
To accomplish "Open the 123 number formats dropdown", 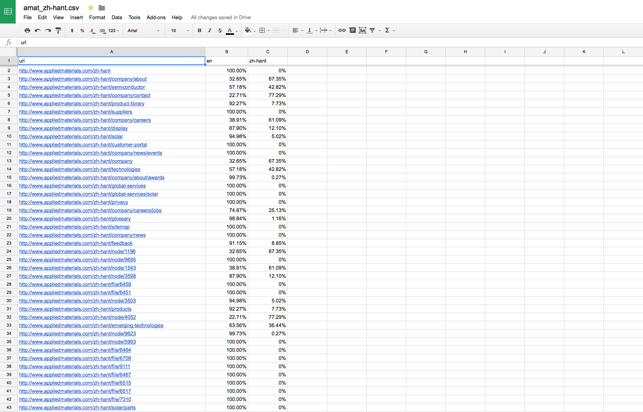I will (x=114, y=31).
